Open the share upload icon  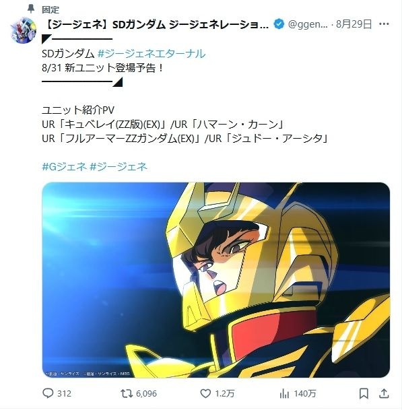pyautogui.click(x=384, y=393)
